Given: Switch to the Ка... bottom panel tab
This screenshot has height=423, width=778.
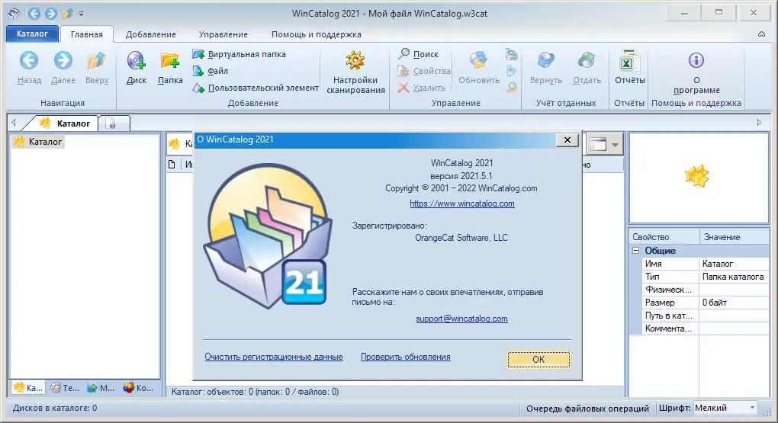Looking at the screenshot, I should pos(27,388).
